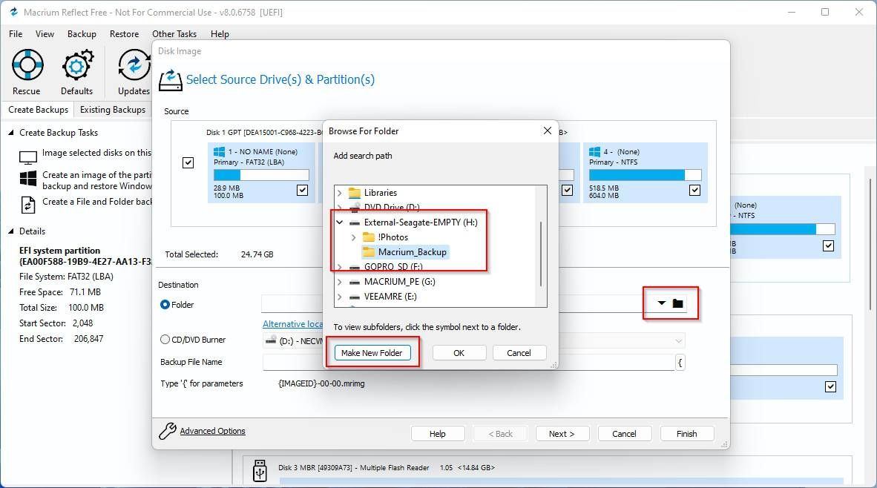The height and width of the screenshot is (488, 877).
Task: Toggle background NTFS partition checkbox
Action: 828,245
